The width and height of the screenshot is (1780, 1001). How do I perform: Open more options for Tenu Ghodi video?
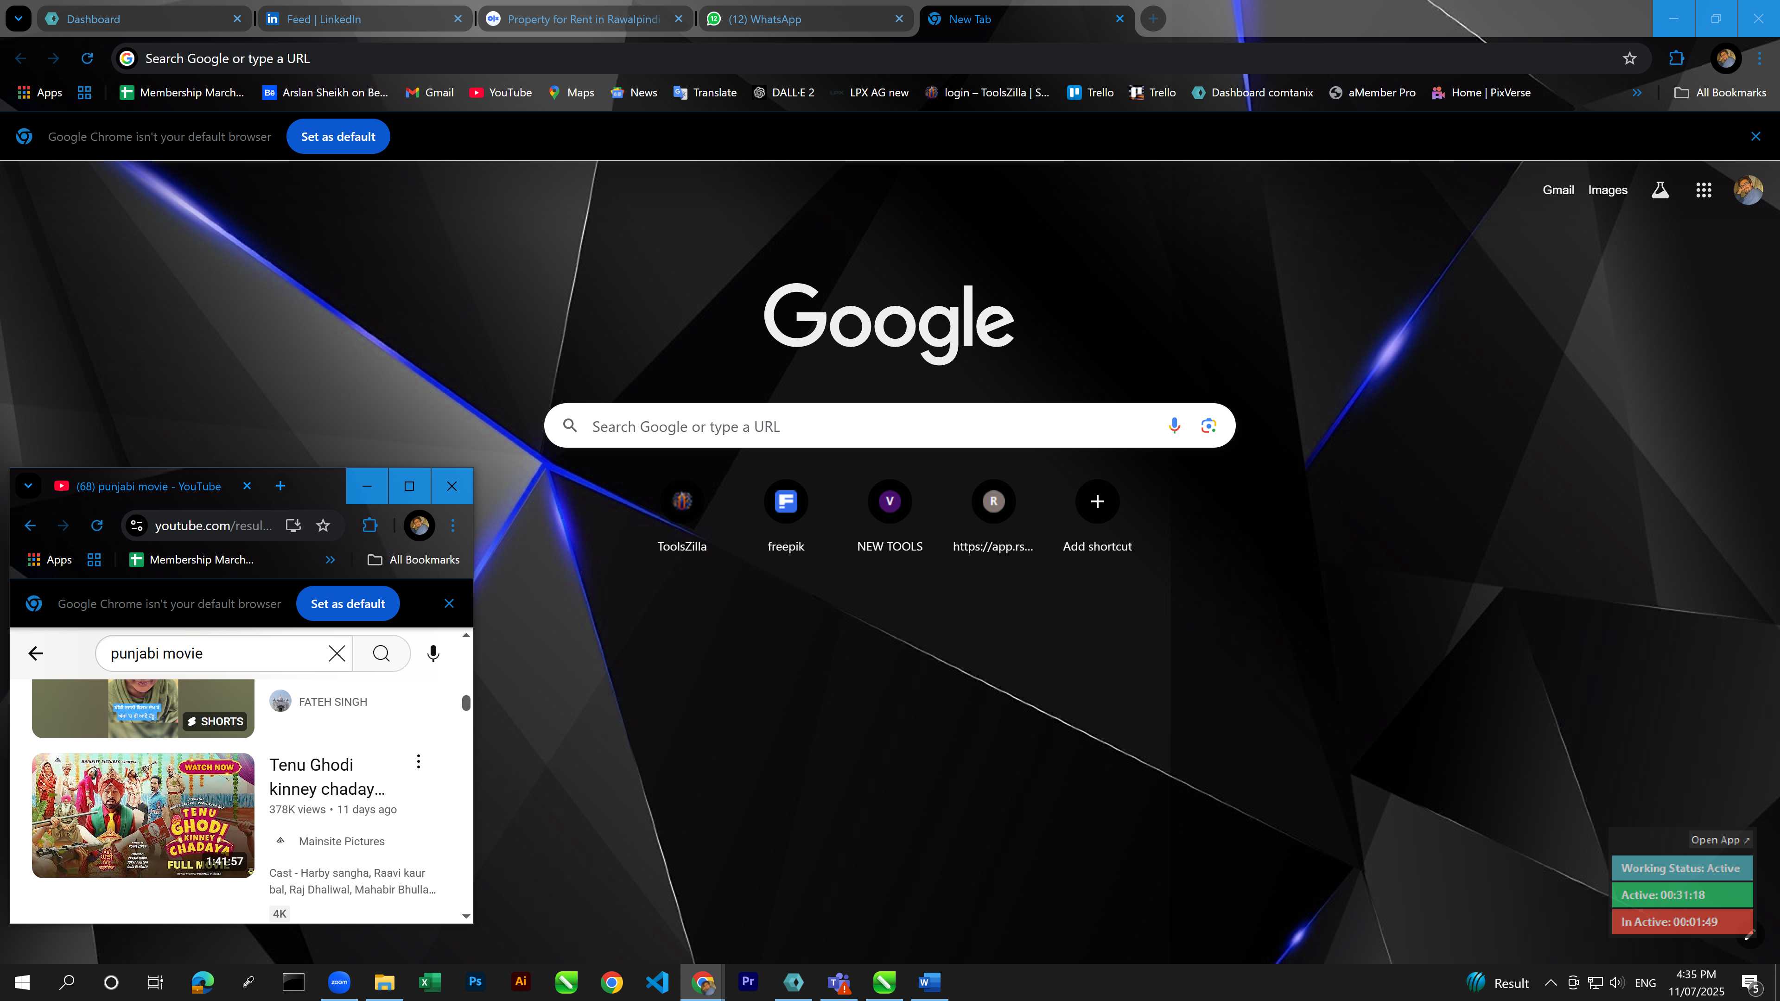418,761
